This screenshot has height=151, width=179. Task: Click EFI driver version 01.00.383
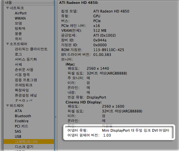(102, 55)
